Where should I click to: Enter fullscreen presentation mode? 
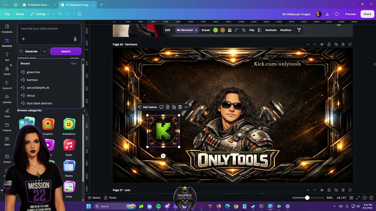(x=358, y=198)
